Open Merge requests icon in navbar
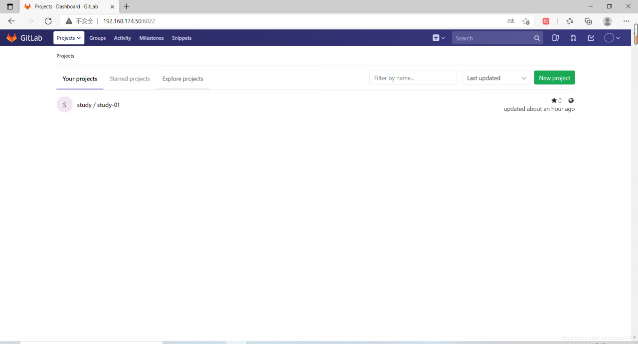Image resolution: width=638 pixels, height=344 pixels. pos(573,38)
